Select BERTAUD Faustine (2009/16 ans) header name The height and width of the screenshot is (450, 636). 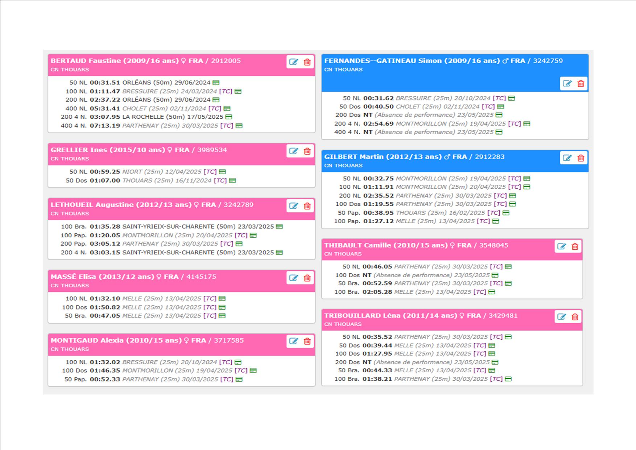pyautogui.click(x=115, y=61)
